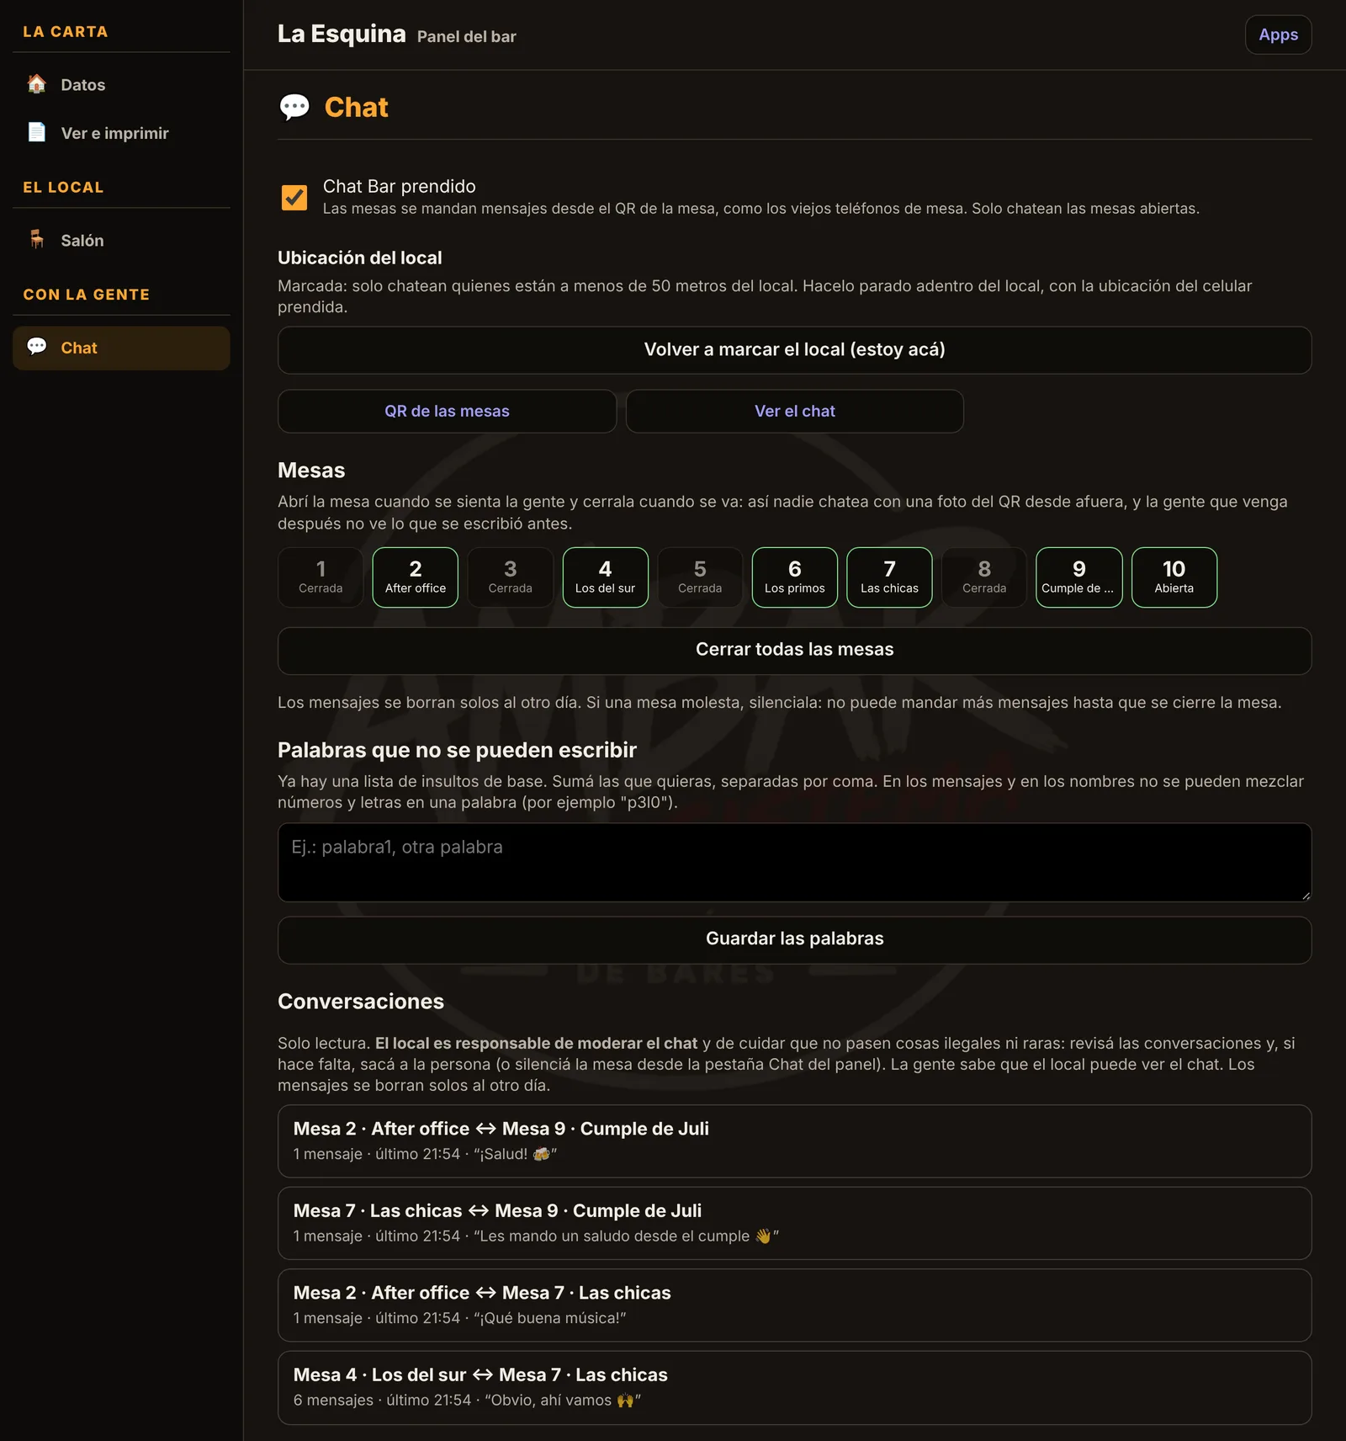Screen dimensions: 1346x1441
Task: Open the Salón page
Action: point(121,241)
